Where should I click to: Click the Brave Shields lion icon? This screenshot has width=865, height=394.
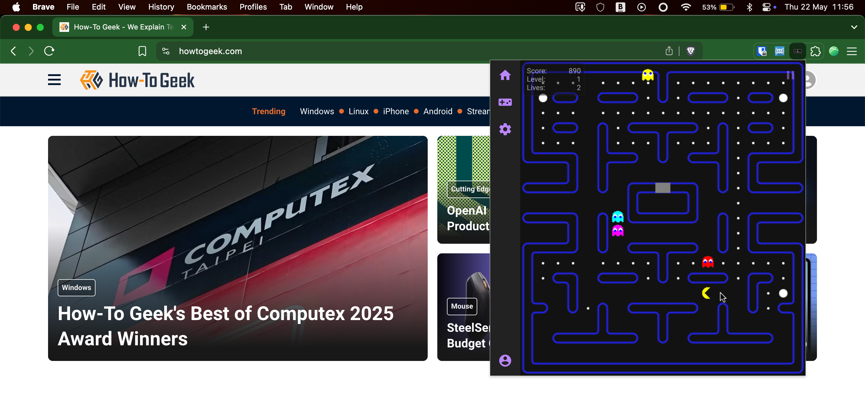pos(691,51)
